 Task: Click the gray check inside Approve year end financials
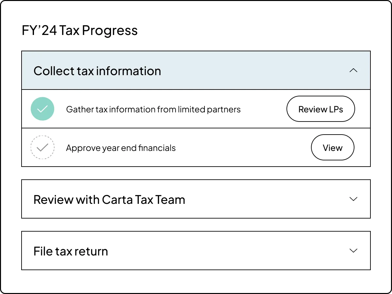click(42, 147)
